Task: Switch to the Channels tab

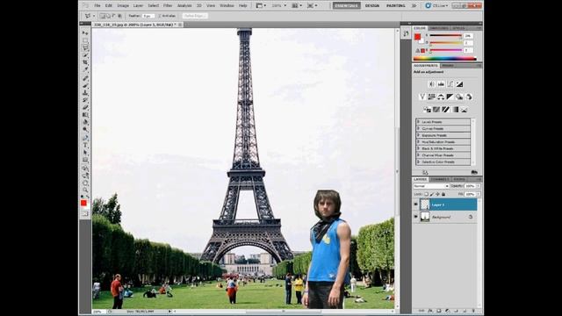Action: [x=440, y=179]
